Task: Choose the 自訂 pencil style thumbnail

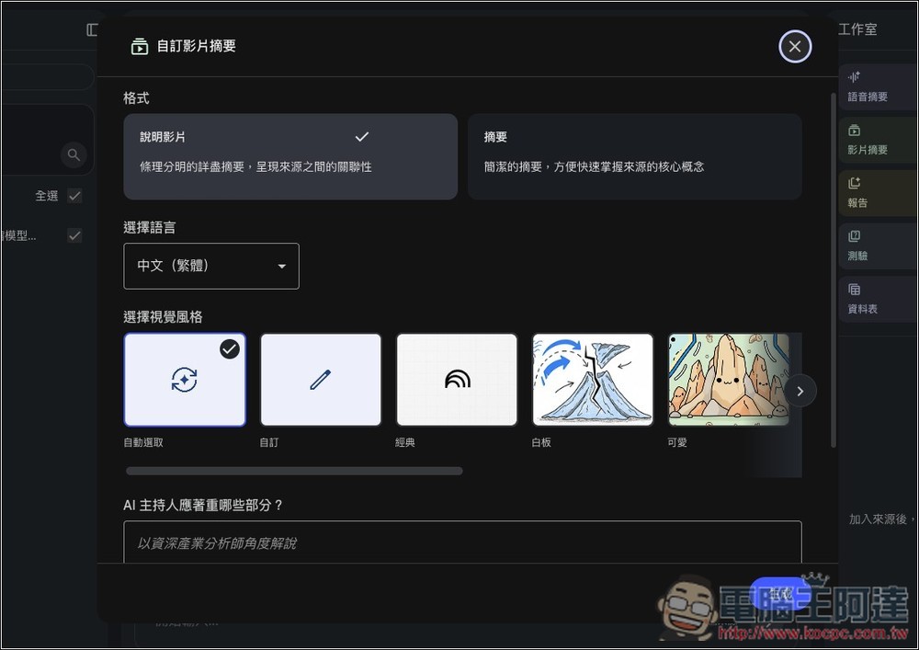Action: [x=321, y=380]
